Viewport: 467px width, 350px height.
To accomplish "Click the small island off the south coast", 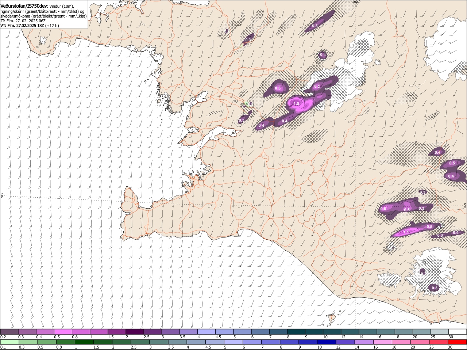I will (x=332, y=319).
